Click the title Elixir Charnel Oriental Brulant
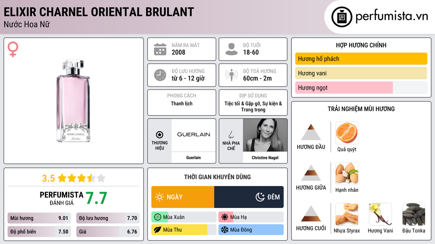 point(99,12)
